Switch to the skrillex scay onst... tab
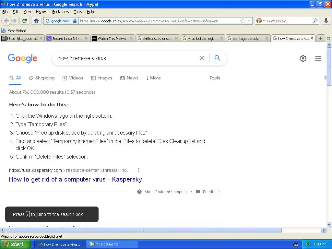 pos(158,38)
